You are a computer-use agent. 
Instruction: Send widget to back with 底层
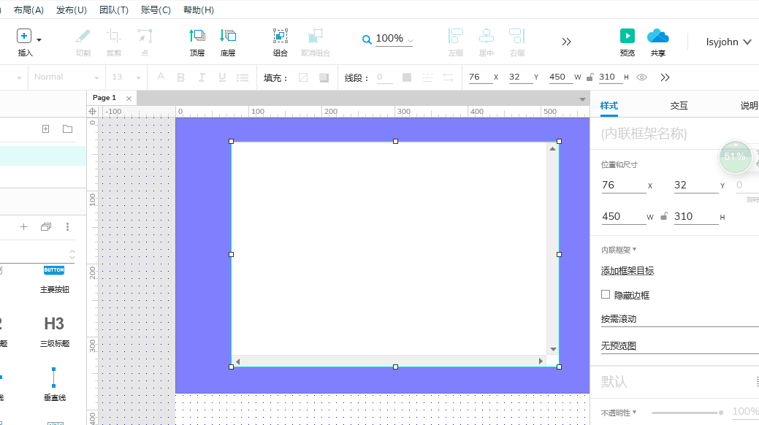tap(228, 36)
